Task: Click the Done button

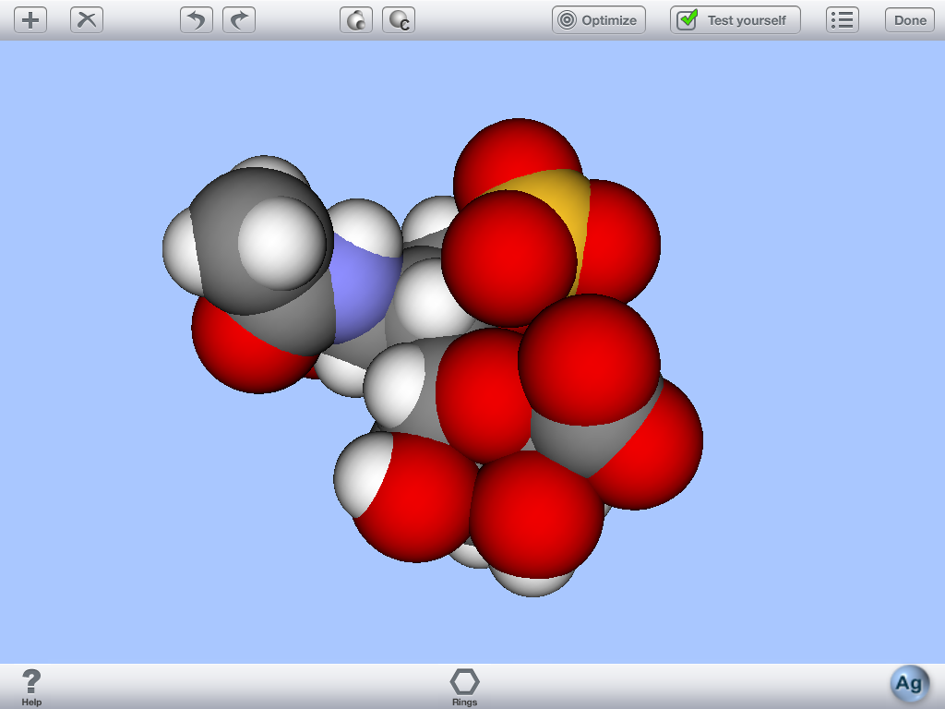Action: (x=909, y=20)
